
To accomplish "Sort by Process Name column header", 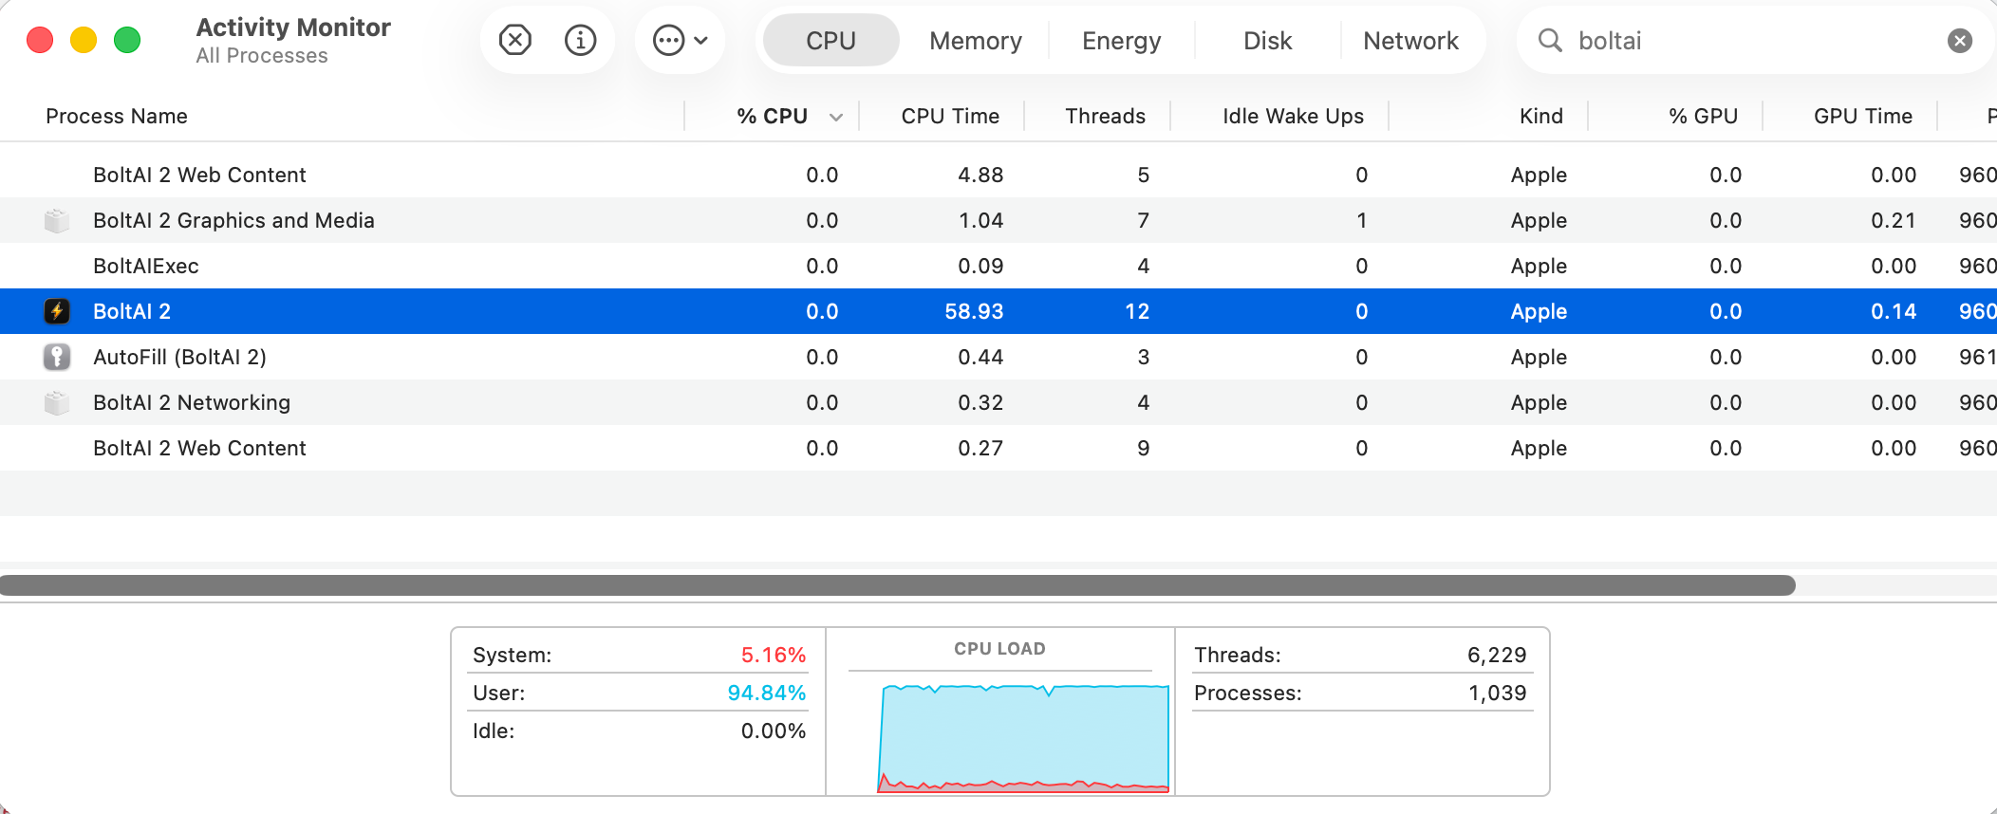I will tap(117, 116).
